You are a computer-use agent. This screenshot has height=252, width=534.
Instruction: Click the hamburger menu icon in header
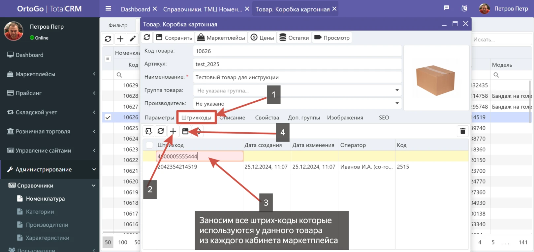click(x=108, y=9)
